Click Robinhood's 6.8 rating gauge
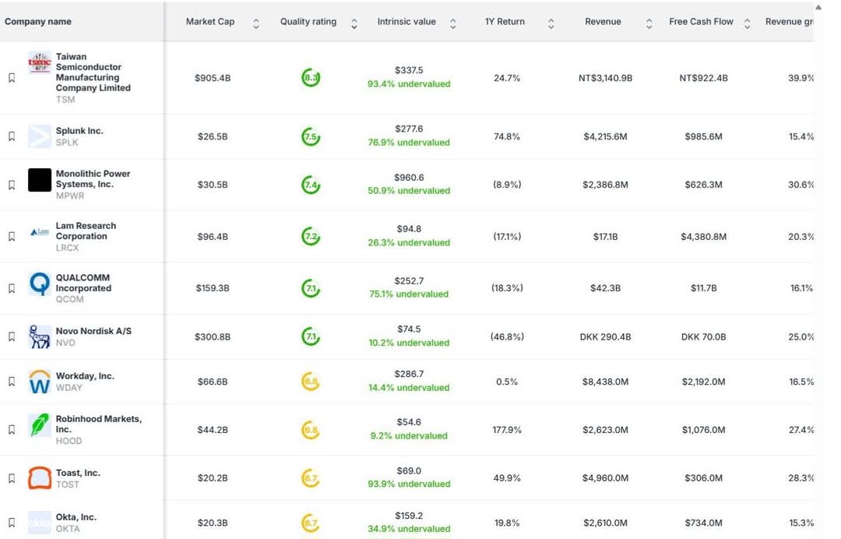The height and width of the screenshot is (539, 841). coord(311,430)
